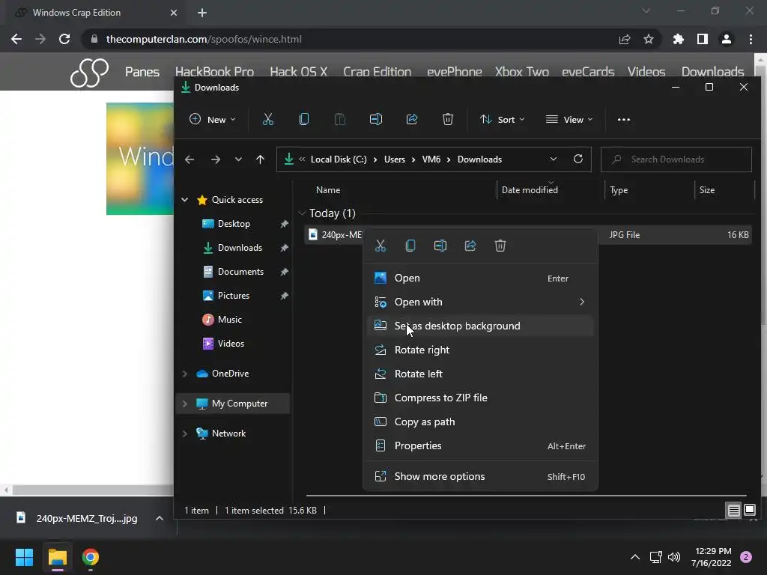Switch to large thumbnails view icon
Screen dimensions: 767x575
pyautogui.click(x=750, y=511)
